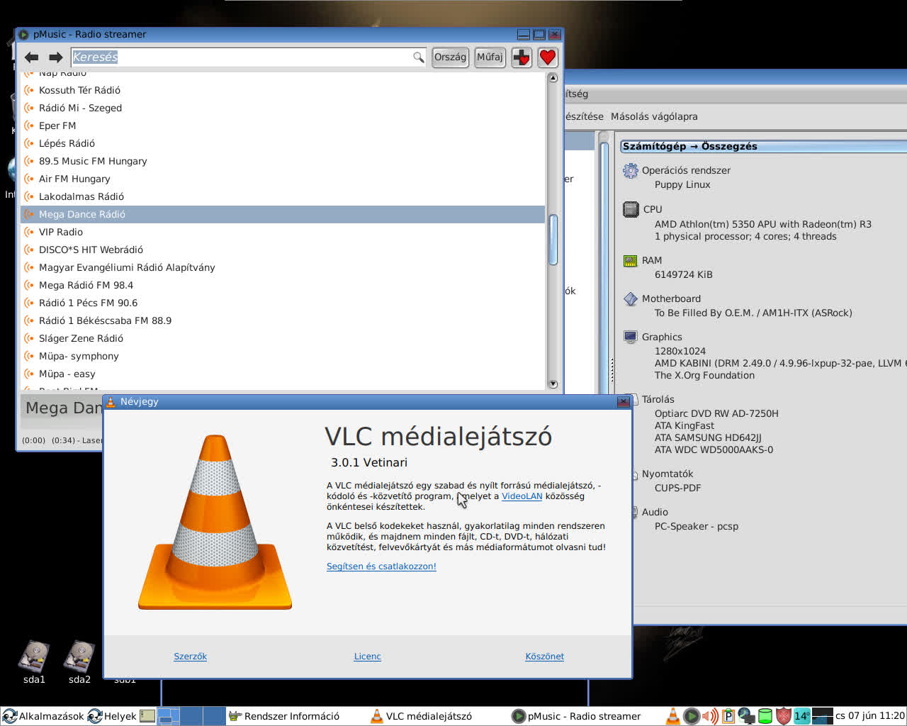Open the sda1 drive desktop icon
The image size is (907, 726).
tap(34, 662)
